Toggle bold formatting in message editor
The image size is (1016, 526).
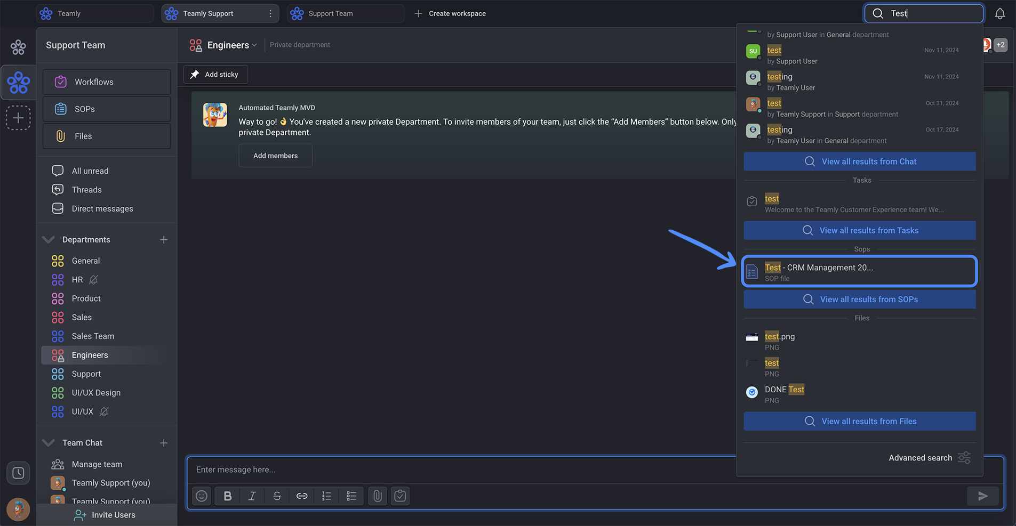[228, 496]
